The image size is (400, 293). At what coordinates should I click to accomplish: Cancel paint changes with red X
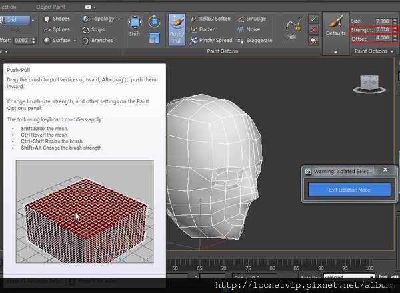pos(313,29)
